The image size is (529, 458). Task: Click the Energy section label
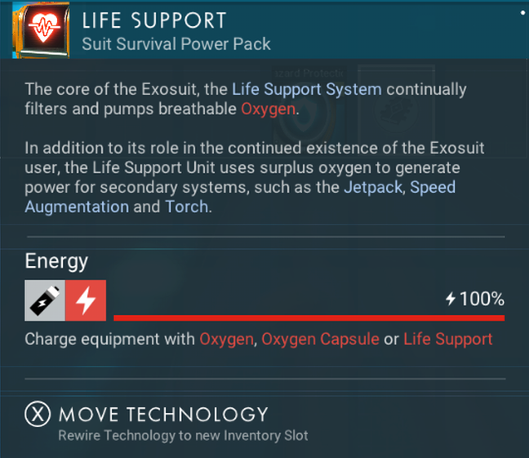point(56,261)
